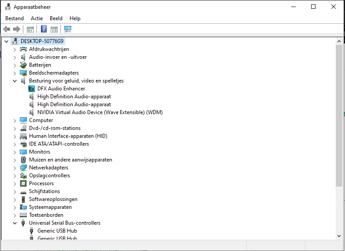Viewport: 345px width, 251px height.
Task: Select the Opslagcontrollers label
Action: [49, 176]
